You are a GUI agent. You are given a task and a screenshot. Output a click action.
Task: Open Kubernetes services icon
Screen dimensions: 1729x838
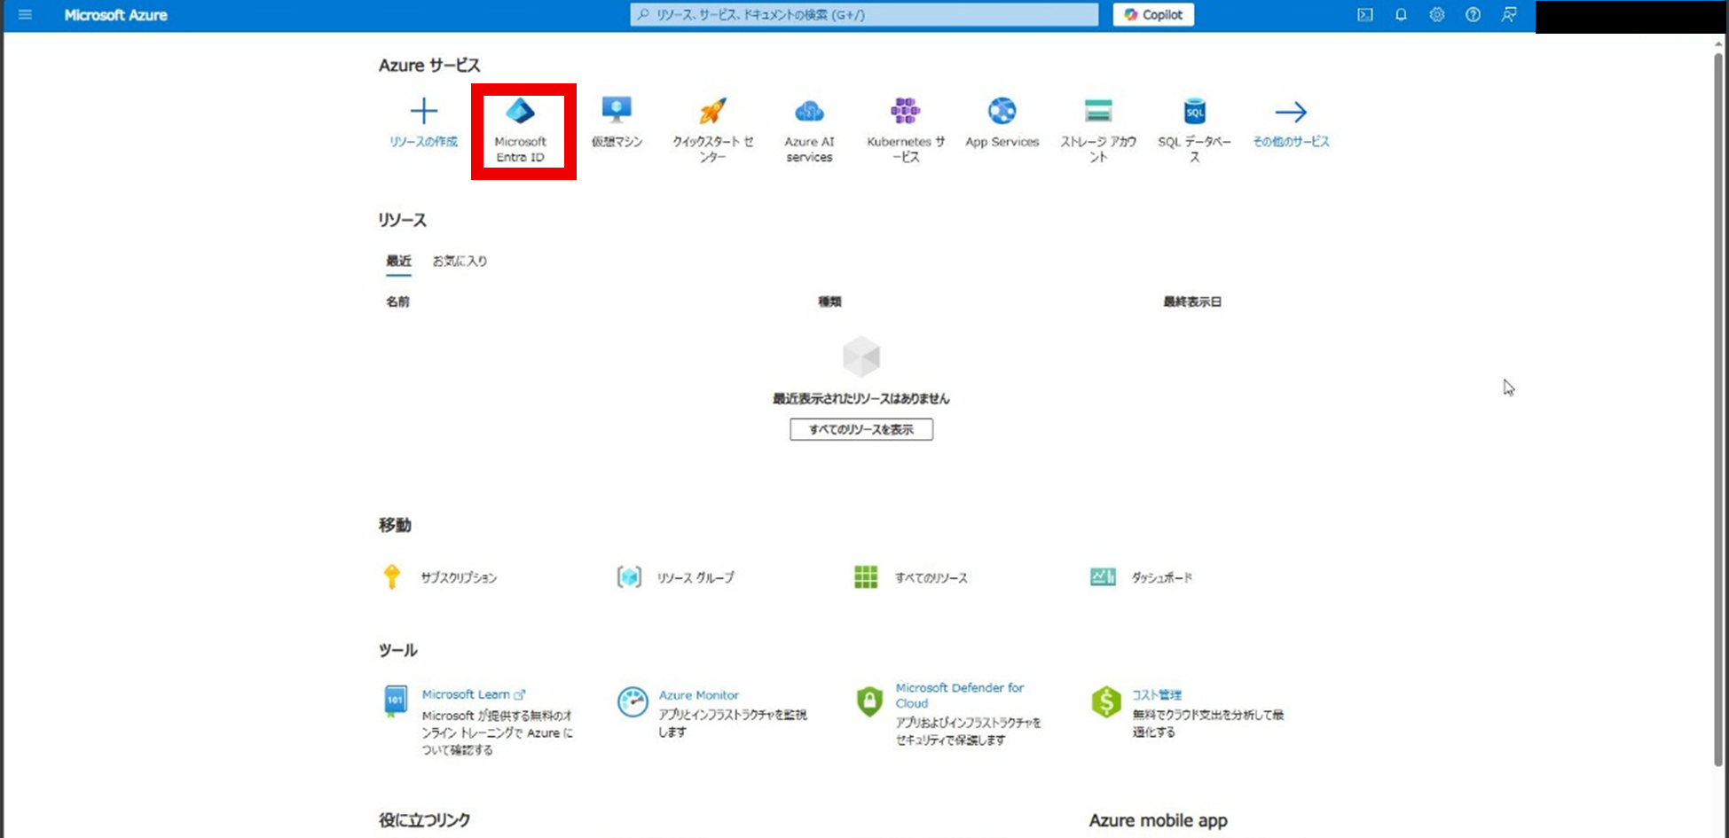(906, 111)
